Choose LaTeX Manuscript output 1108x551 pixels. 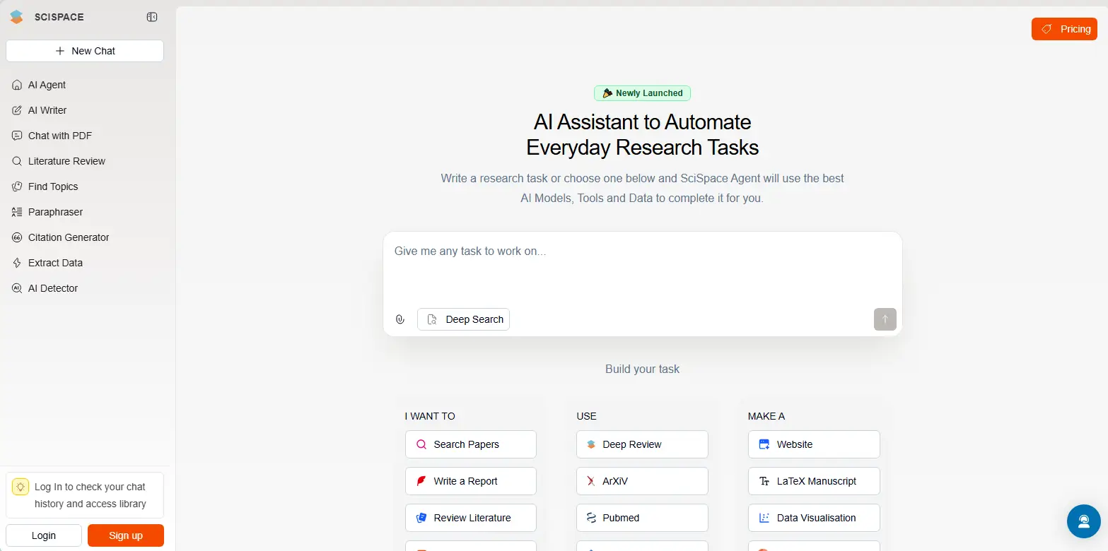click(814, 481)
